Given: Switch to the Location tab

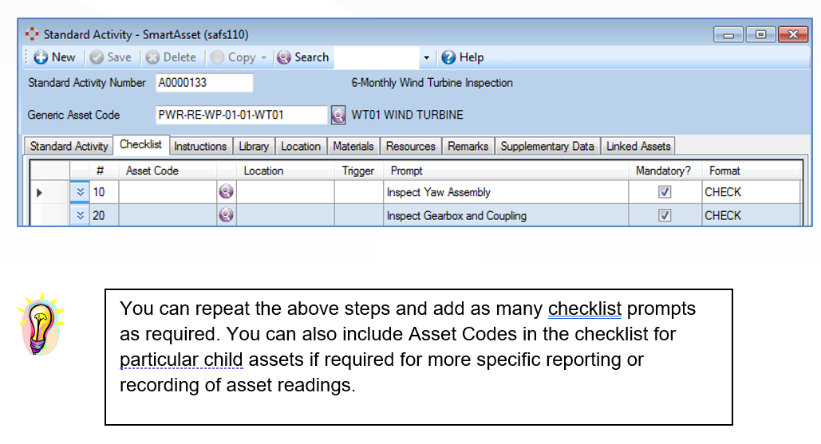Looking at the screenshot, I should tap(301, 147).
